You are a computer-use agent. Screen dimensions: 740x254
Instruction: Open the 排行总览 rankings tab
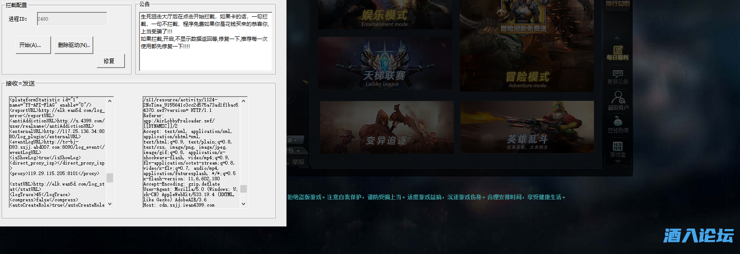[x=617, y=4]
